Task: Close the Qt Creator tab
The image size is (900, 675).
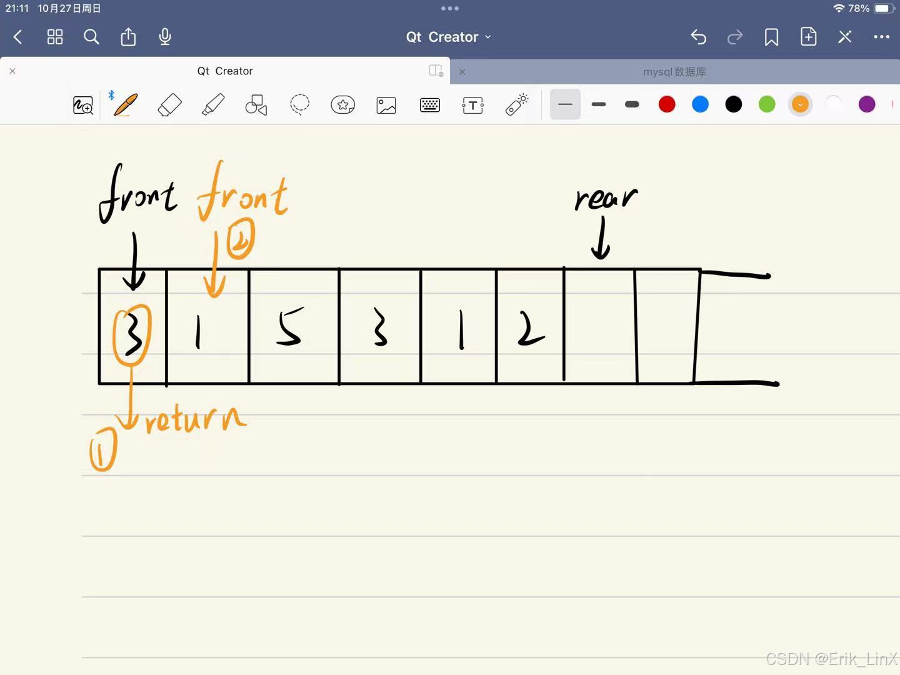Action: point(12,71)
